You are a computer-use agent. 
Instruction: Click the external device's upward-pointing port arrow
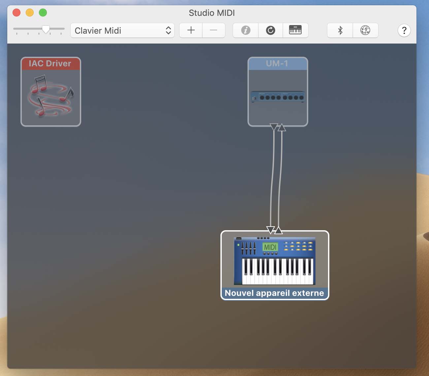pos(279,230)
